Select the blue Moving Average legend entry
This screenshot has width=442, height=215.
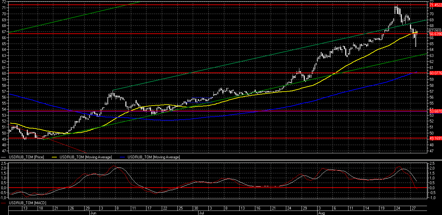(154, 157)
